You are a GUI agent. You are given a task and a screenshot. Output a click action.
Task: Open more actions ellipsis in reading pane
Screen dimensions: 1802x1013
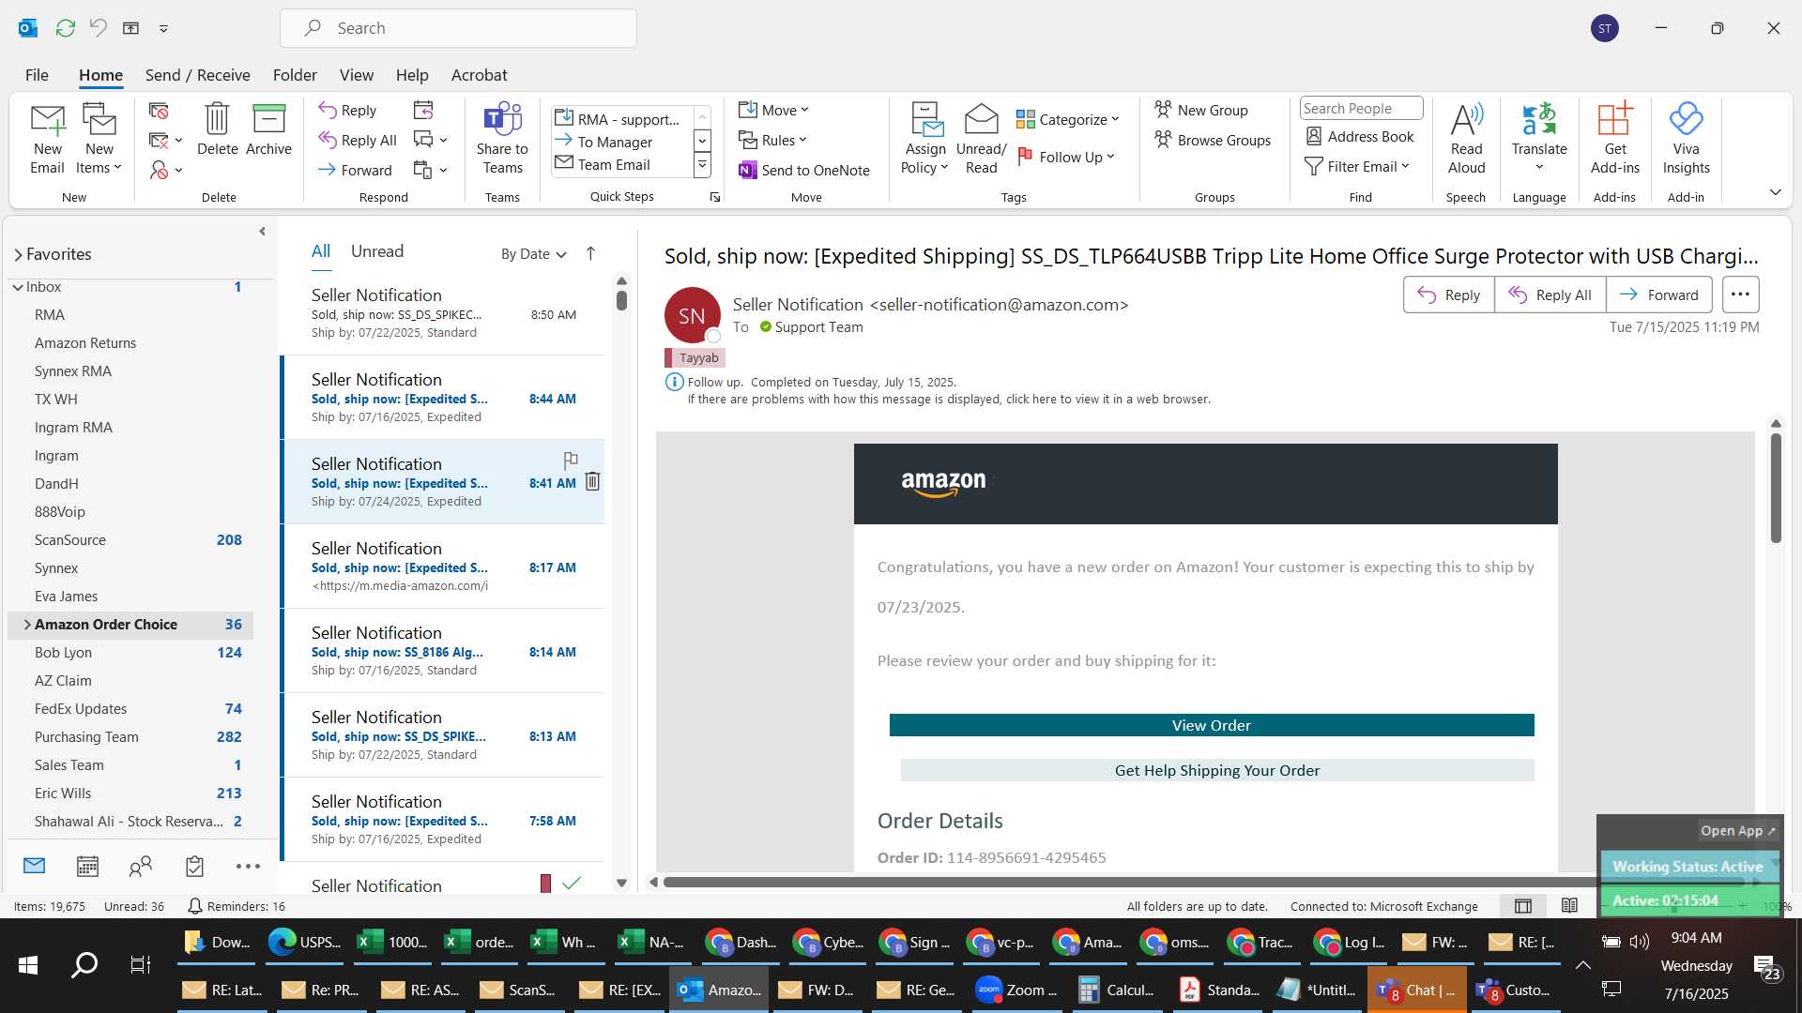(x=1740, y=295)
